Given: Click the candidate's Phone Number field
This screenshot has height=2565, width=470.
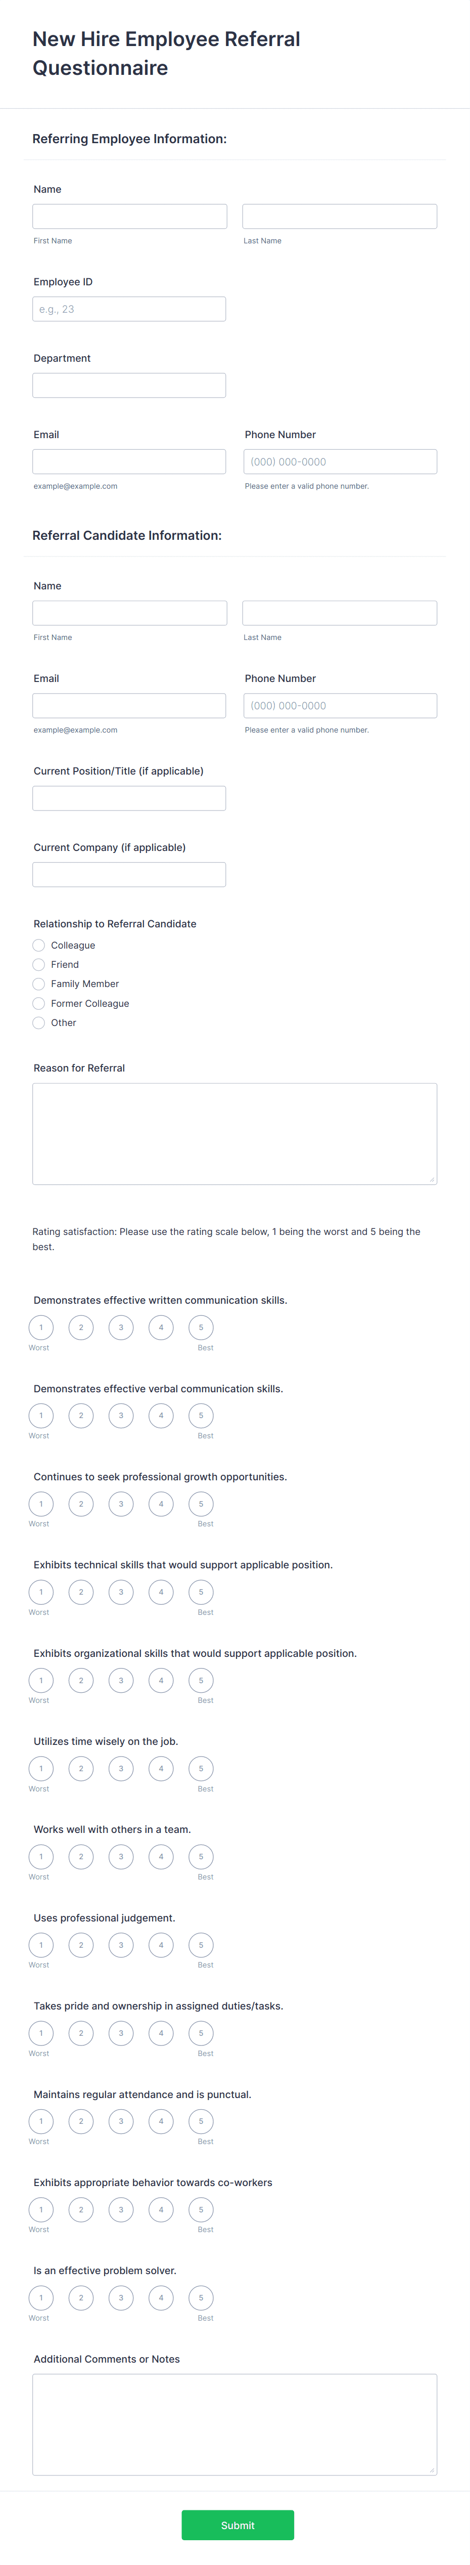Looking at the screenshot, I should coord(340,705).
